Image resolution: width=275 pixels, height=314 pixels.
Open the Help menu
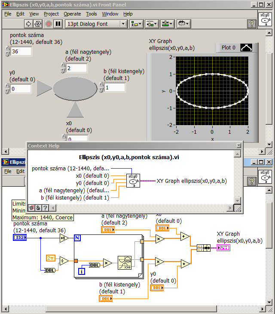tap(128, 14)
